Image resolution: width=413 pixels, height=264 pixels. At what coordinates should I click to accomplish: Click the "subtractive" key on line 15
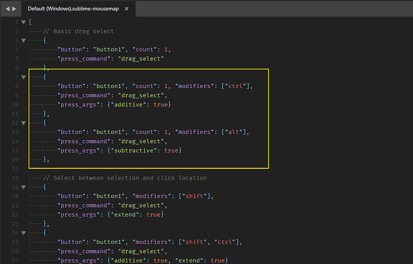(134, 150)
